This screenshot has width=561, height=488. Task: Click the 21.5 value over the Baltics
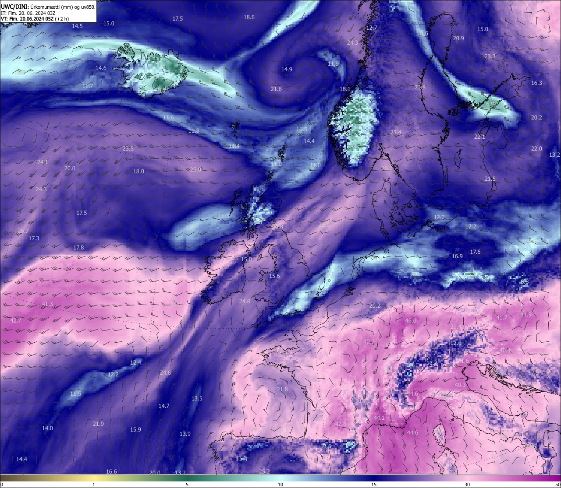coord(490,179)
